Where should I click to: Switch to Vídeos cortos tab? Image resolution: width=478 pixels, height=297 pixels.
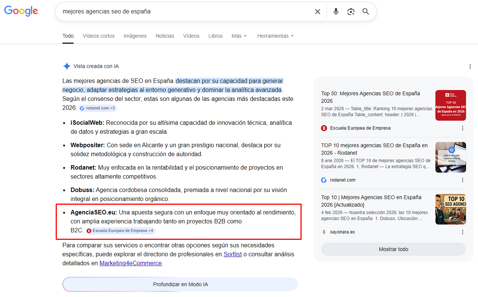pos(99,36)
